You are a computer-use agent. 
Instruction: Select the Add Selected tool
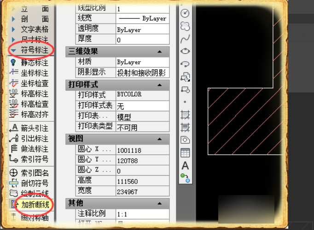click(185, 178)
